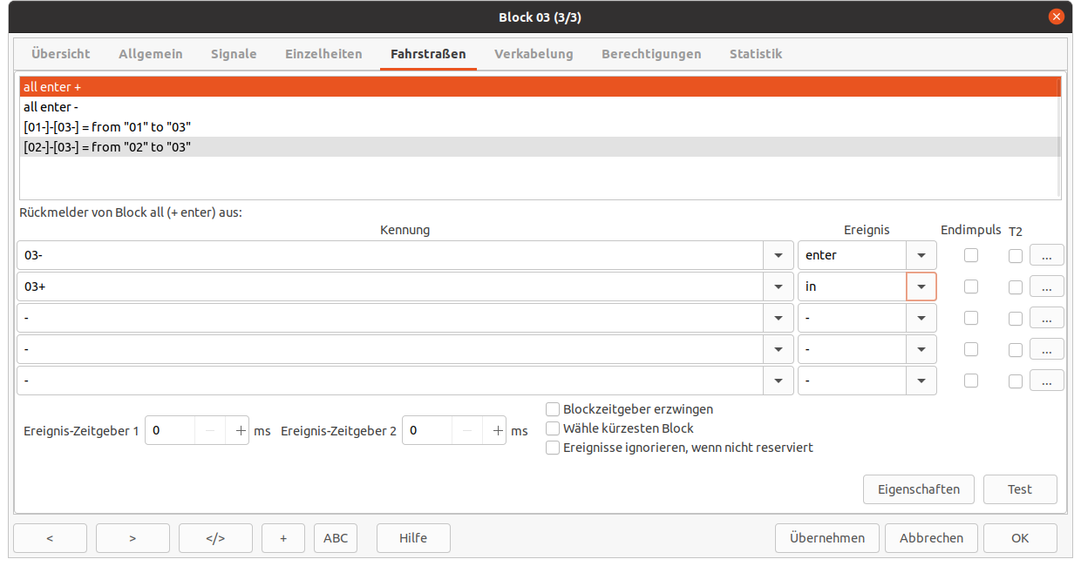The height and width of the screenshot is (566, 1081).
Task: Click the previous block '<' button
Action: point(50,538)
